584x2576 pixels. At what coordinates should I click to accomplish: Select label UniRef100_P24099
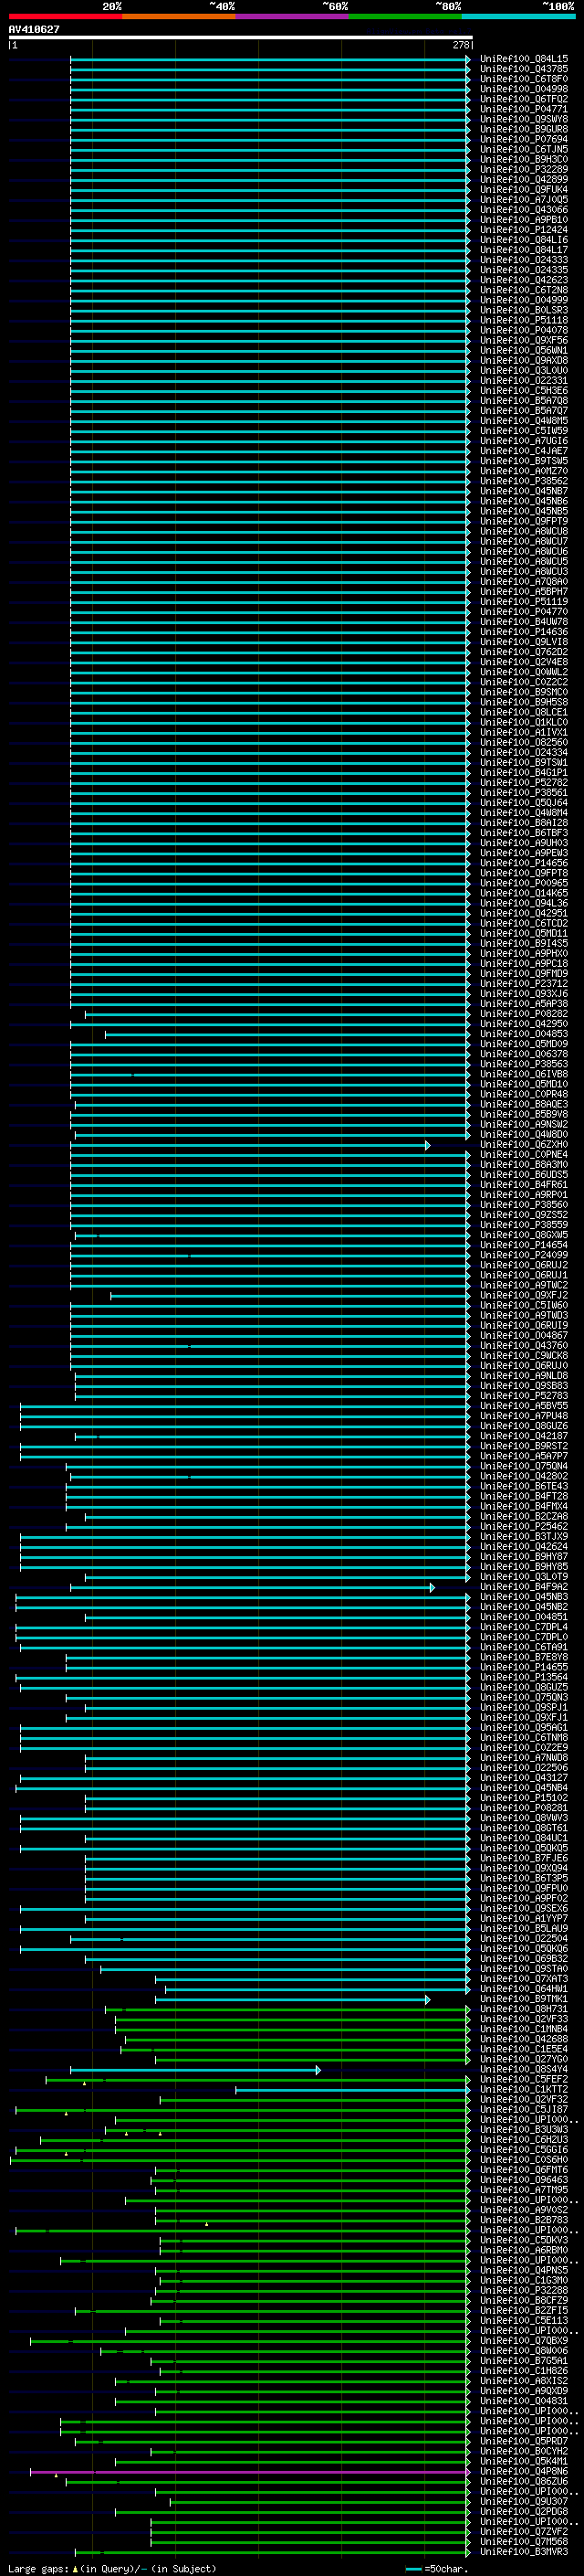[x=524, y=1255]
